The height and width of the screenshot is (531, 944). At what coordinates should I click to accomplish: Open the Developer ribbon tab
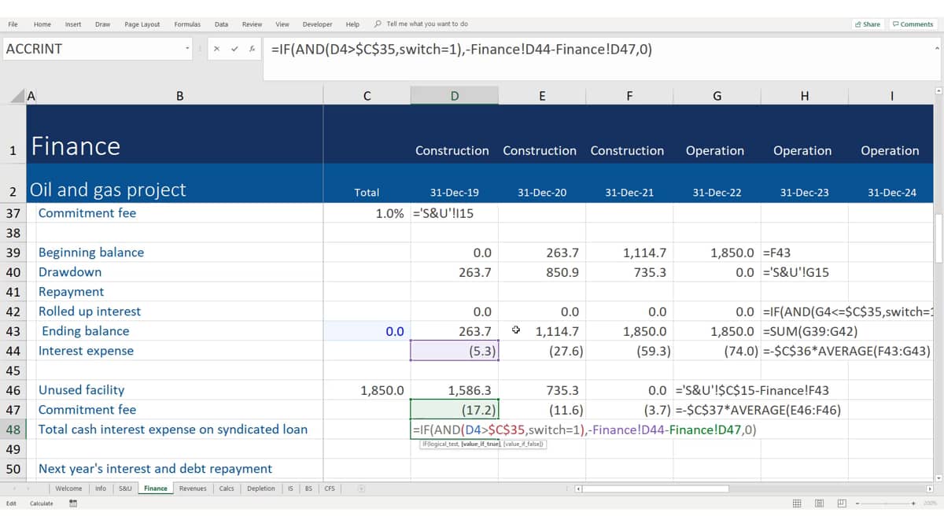tap(318, 24)
